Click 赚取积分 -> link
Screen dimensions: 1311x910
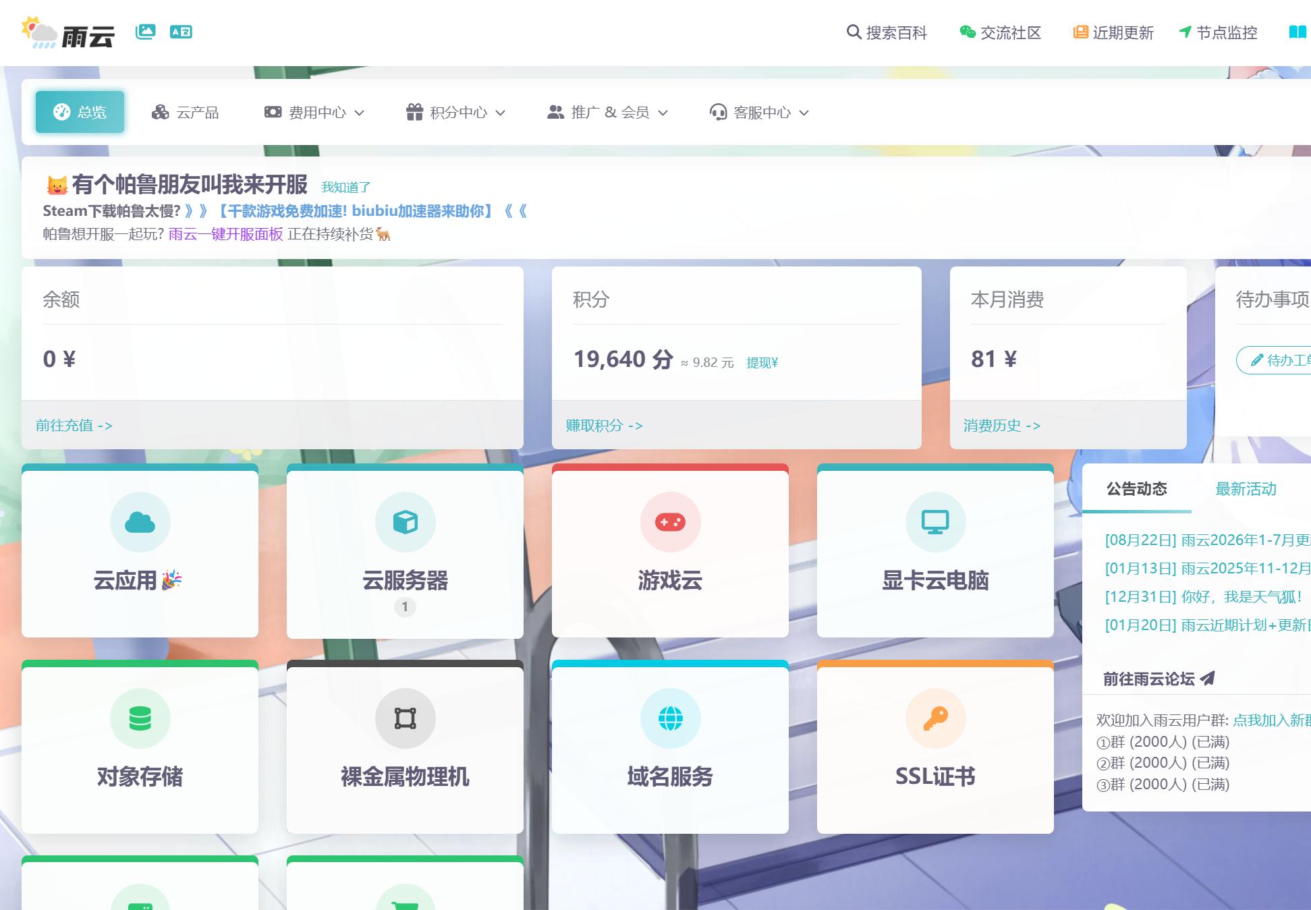605,426
